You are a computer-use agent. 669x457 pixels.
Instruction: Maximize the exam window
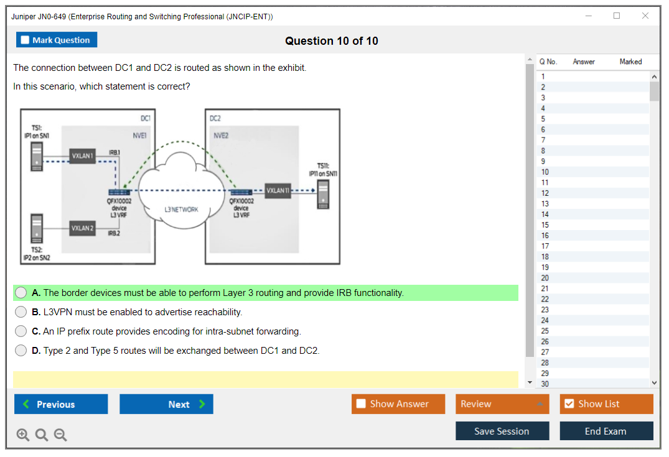pyautogui.click(x=617, y=16)
